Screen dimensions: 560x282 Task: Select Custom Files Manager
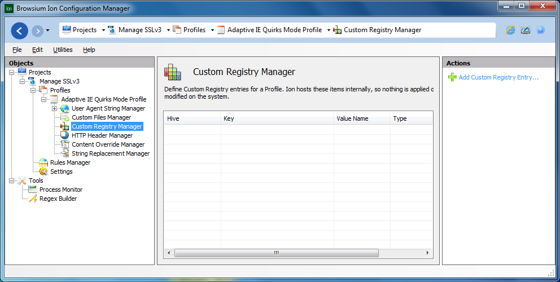(x=102, y=117)
